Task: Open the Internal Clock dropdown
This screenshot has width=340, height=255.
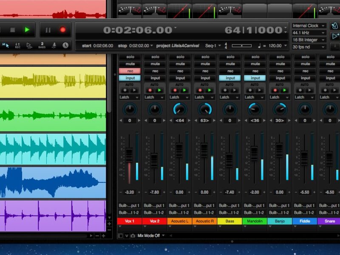Action: coord(309,26)
